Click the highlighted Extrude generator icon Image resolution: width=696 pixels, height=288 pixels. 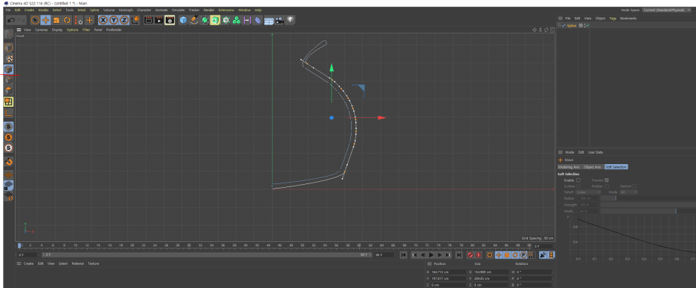pyautogui.click(x=216, y=20)
